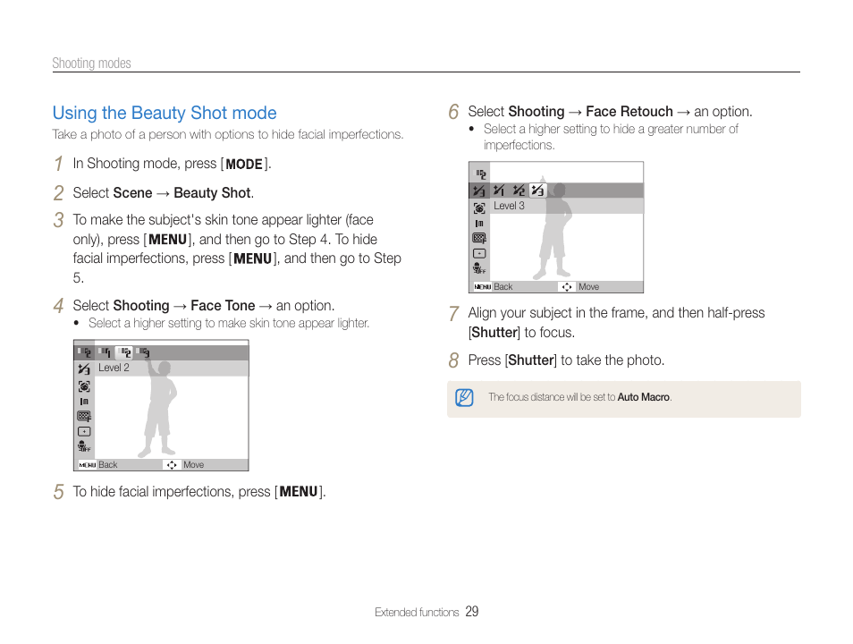The height and width of the screenshot is (644, 853).
Task: Click MENU Back icon in Level 2 screen
Action: coord(87,465)
